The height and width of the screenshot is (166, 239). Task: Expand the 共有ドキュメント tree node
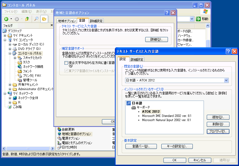coord(10,85)
